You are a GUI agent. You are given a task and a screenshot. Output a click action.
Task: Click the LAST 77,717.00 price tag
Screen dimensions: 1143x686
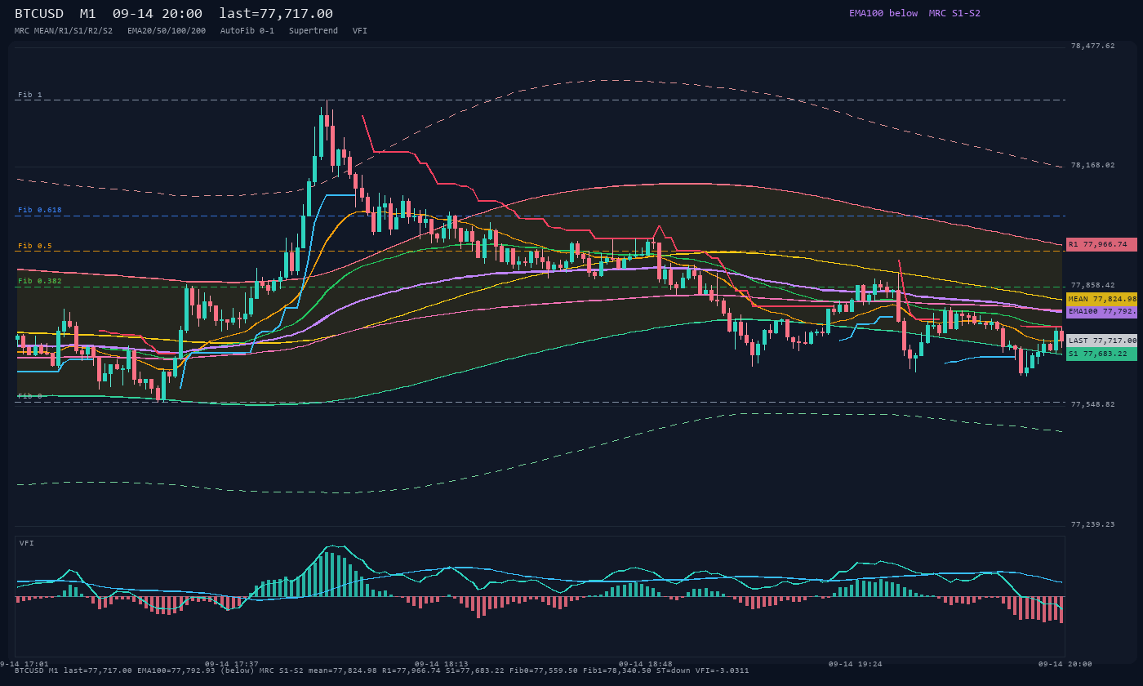(1101, 341)
